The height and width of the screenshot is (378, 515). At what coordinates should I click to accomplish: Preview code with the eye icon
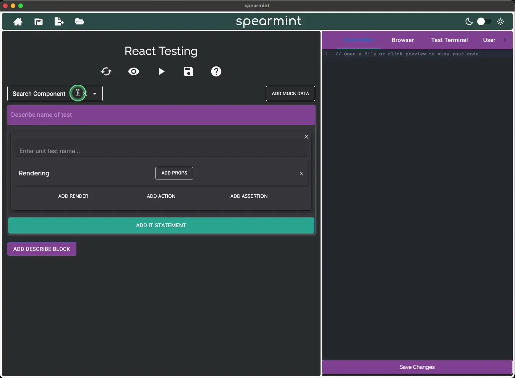(x=134, y=71)
